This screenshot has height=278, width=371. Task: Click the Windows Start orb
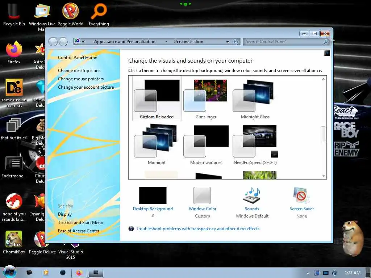point(9,272)
